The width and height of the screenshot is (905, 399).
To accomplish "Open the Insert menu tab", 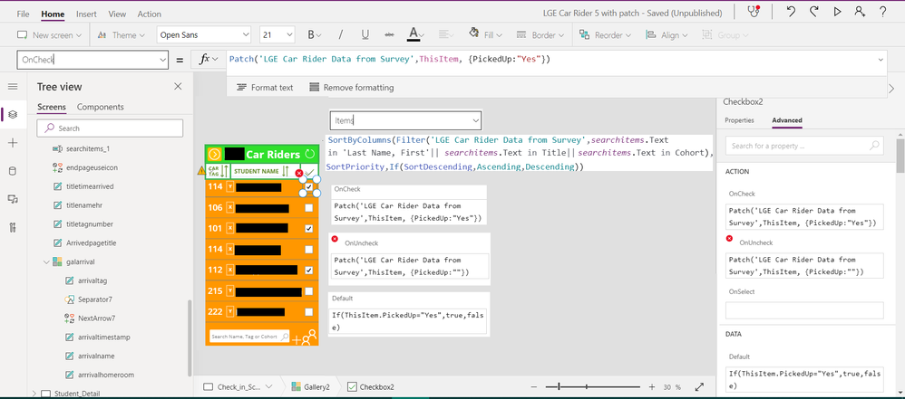I will tap(86, 14).
